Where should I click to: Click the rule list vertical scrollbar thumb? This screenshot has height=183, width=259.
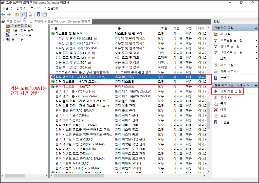click(209, 115)
